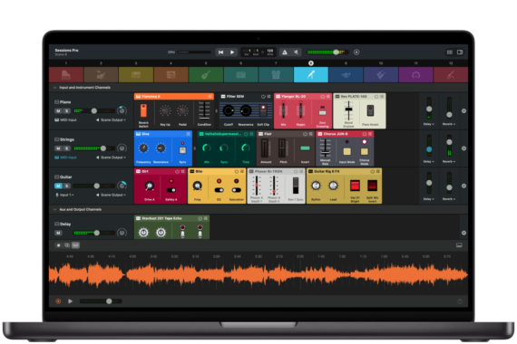The height and width of the screenshot is (344, 517).
Task: Select the microphone scene tile
Action: point(311,75)
